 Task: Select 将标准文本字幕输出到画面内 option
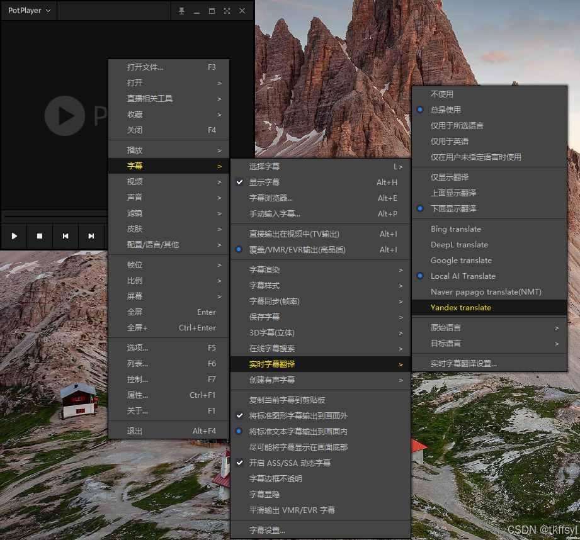(321, 431)
